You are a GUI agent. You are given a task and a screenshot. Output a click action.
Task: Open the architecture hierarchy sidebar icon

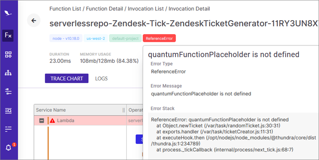click(x=8, y=73)
